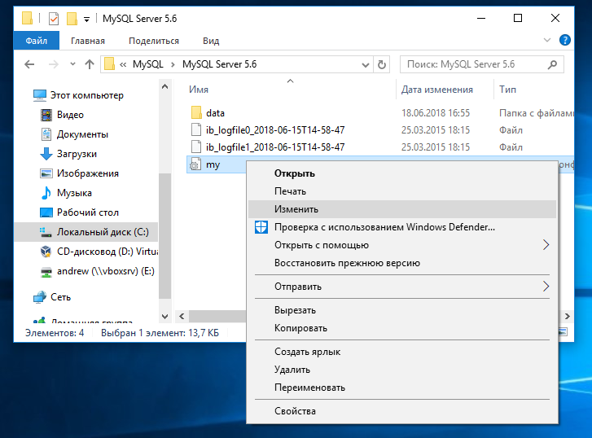Image resolution: width=592 pixels, height=438 pixels.
Task: Choose Переименовать in the context menu
Action: point(402,388)
